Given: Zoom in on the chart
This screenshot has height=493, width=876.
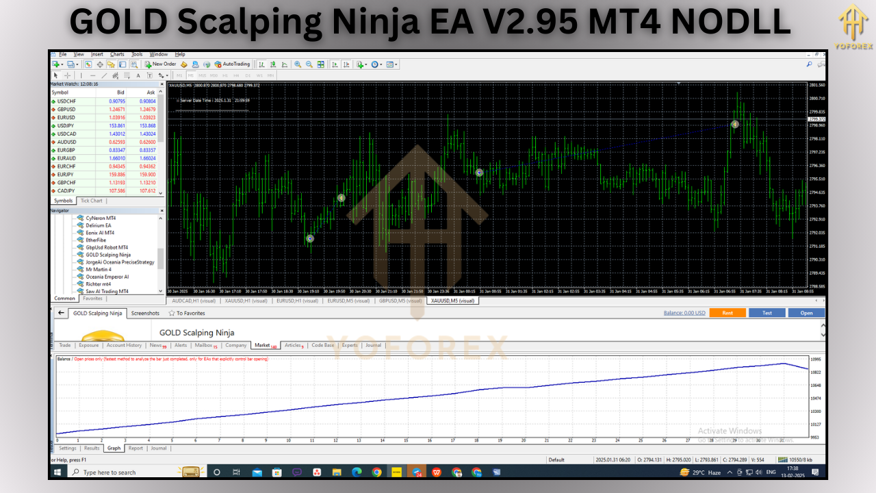Looking at the screenshot, I should (x=298, y=64).
